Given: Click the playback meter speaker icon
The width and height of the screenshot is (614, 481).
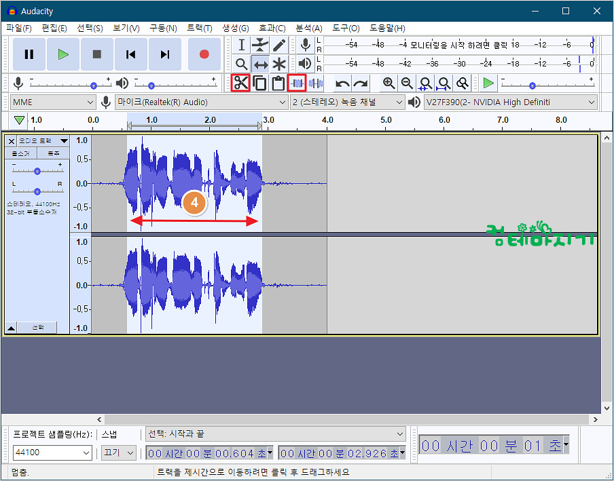Looking at the screenshot, I should click(305, 64).
